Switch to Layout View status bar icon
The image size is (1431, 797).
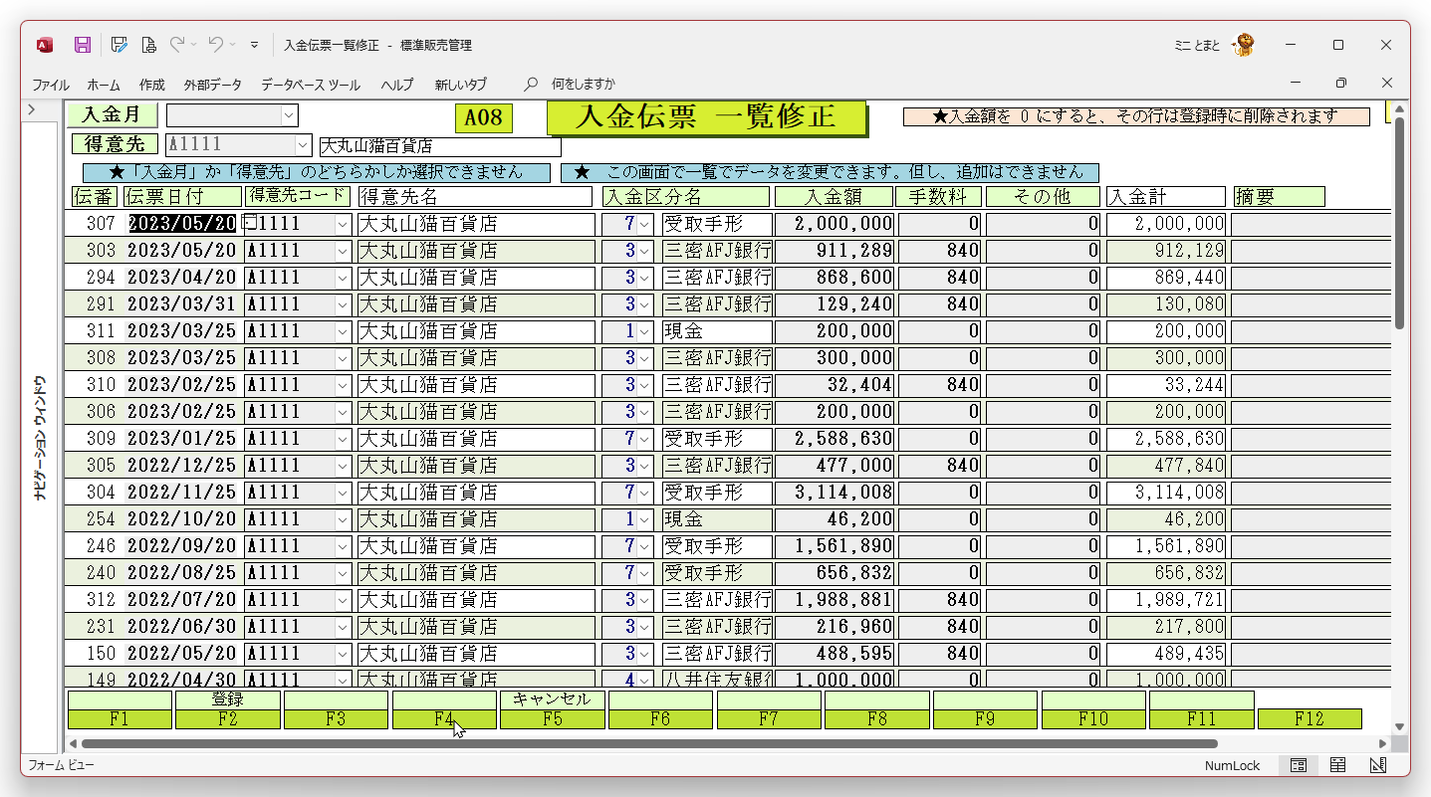pyautogui.click(x=1338, y=765)
